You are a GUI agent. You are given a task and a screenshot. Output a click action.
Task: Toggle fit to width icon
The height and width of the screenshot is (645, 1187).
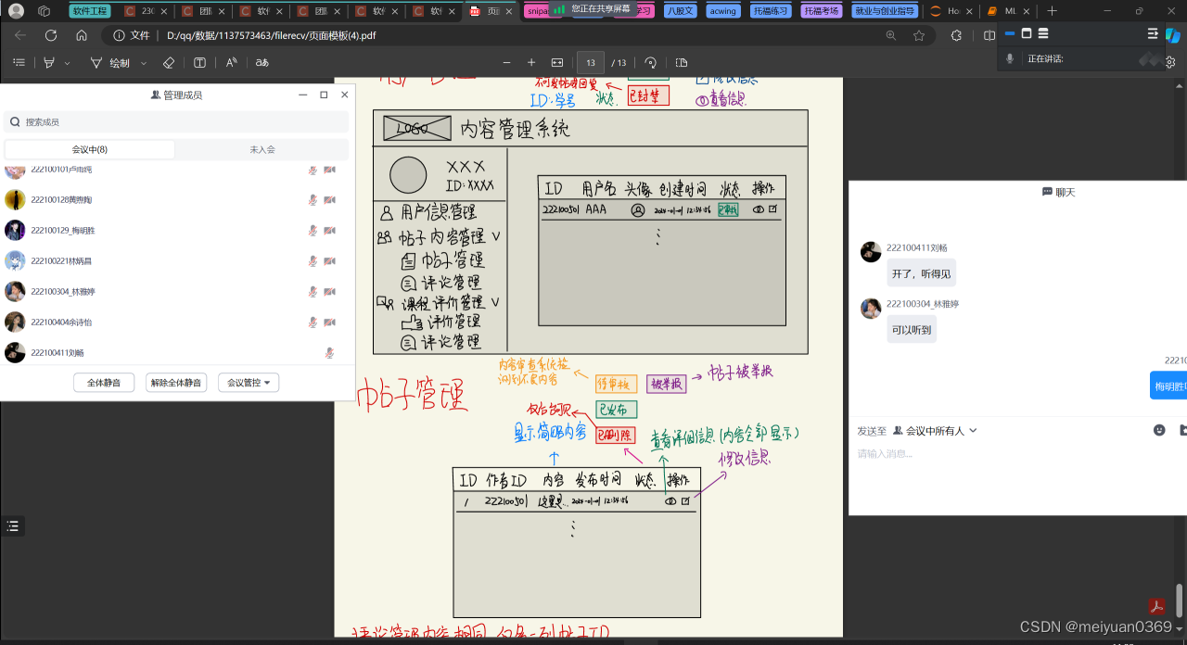point(557,62)
